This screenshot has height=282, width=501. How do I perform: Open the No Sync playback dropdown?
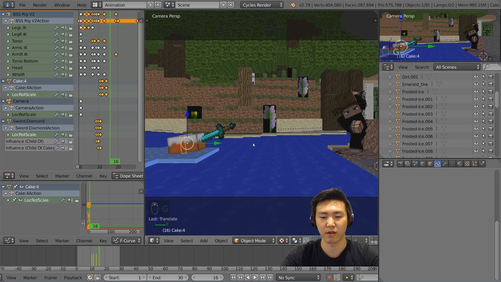pos(299,278)
